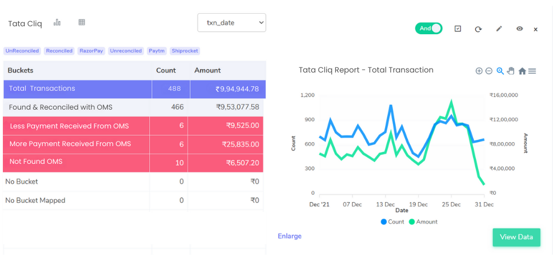
Task: Click the ₹6,507.20 amount cell
Action: click(226, 163)
